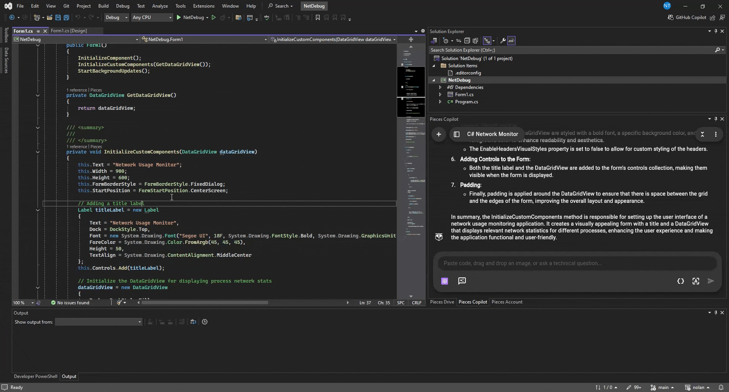Open the three-dot menu in Pieces Copilot
Screen dimensions: 729x392
click(x=716, y=134)
